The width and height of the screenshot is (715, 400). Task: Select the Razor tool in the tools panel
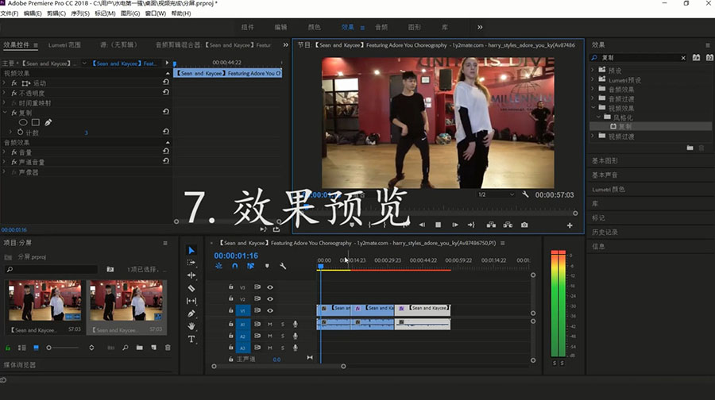click(191, 288)
